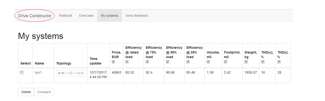Open the sys1 system link

[x=38, y=72]
